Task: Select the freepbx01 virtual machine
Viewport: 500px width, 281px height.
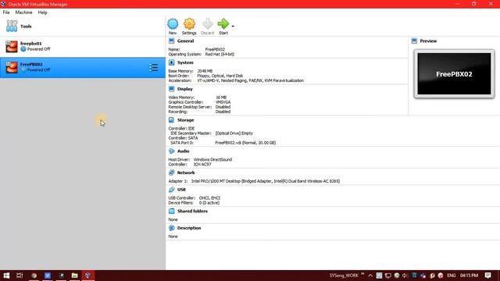Action: click(x=83, y=47)
